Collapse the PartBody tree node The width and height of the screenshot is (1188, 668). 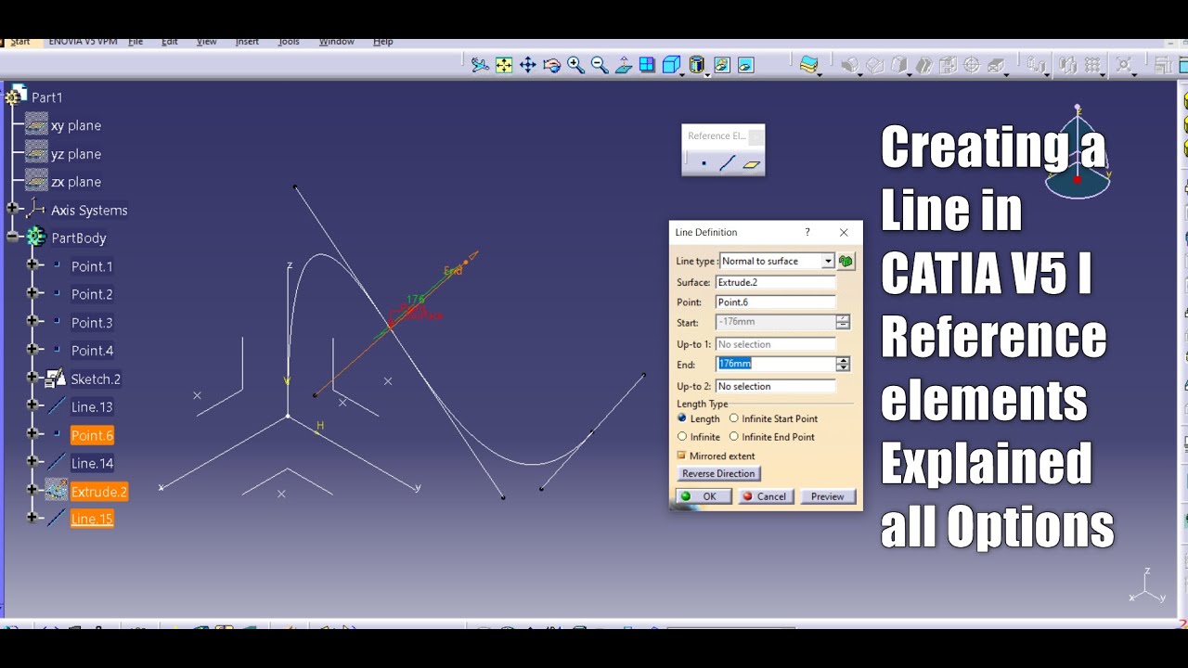tap(13, 237)
